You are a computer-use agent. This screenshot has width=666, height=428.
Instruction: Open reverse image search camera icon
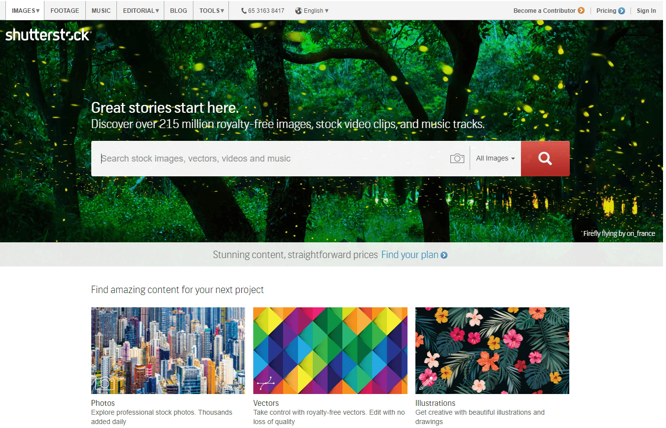click(457, 158)
